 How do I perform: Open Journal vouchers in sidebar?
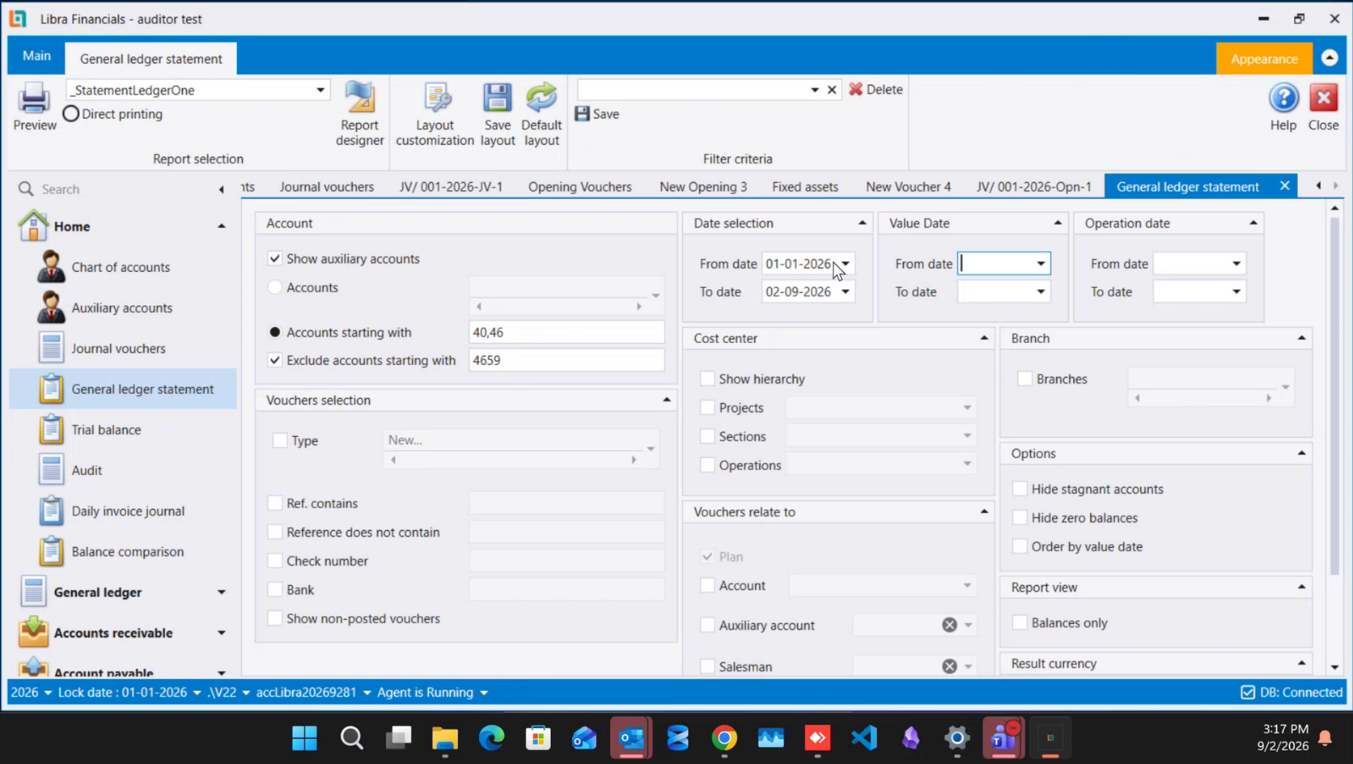pyautogui.click(x=118, y=349)
